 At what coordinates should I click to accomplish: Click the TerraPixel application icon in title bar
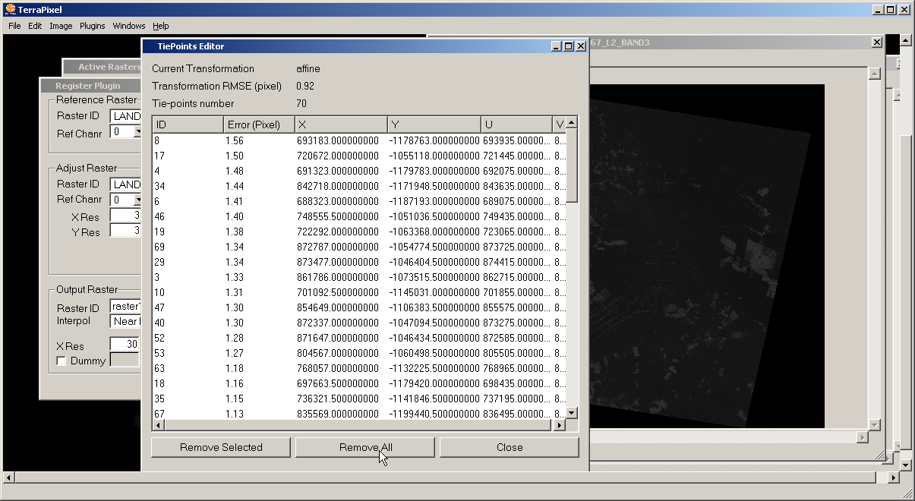10,10
